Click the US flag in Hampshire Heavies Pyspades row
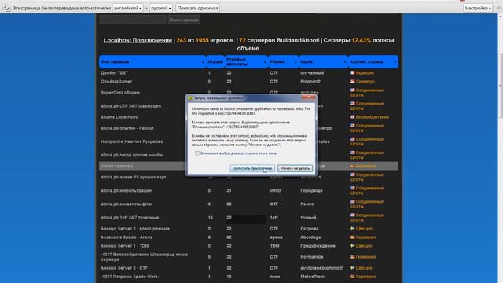 click(x=352, y=139)
